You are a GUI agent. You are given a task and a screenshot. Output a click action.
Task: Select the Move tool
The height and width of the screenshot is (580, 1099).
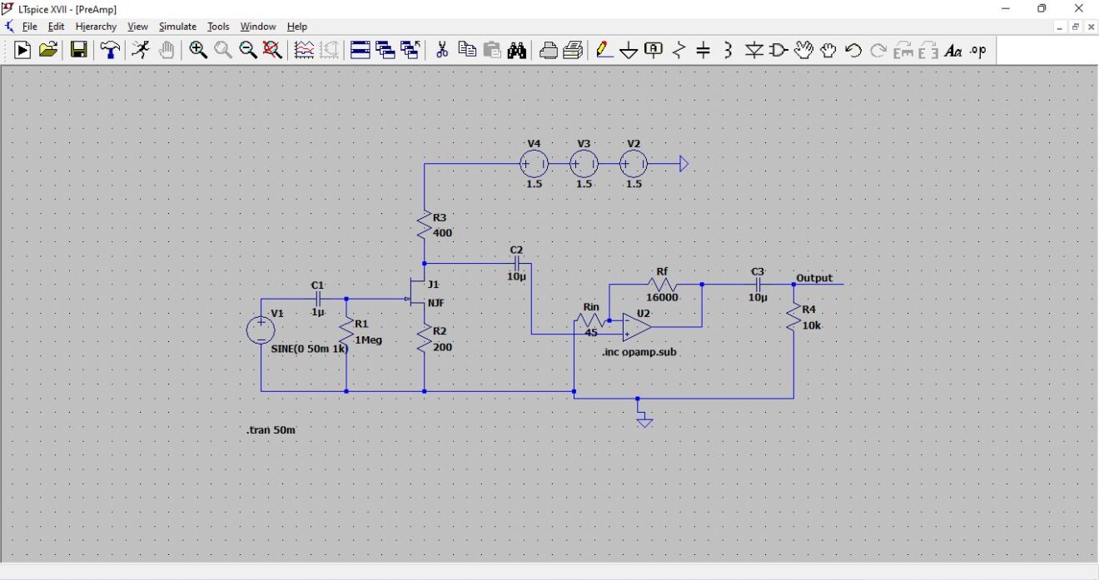pos(803,50)
